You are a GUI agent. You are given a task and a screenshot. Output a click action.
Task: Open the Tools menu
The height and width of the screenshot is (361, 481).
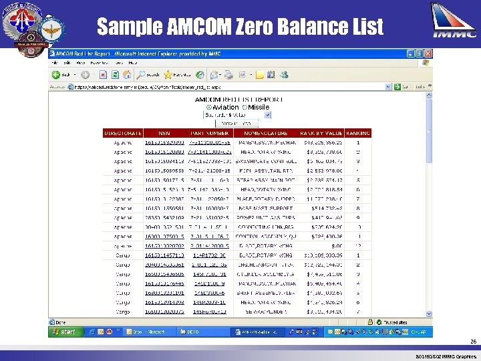(120, 63)
